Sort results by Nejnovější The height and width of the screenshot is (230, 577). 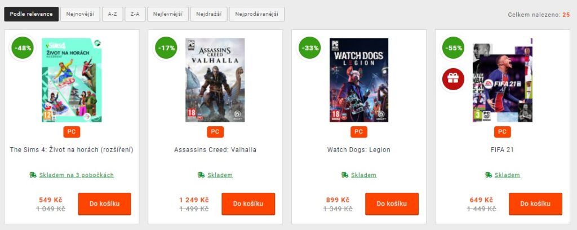[x=80, y=14]
